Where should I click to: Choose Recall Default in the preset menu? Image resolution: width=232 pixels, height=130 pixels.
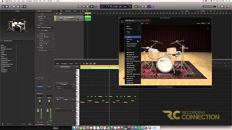coord(133,46)
